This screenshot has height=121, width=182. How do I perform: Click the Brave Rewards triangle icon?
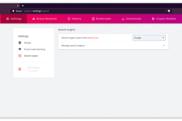click(34, 19)
